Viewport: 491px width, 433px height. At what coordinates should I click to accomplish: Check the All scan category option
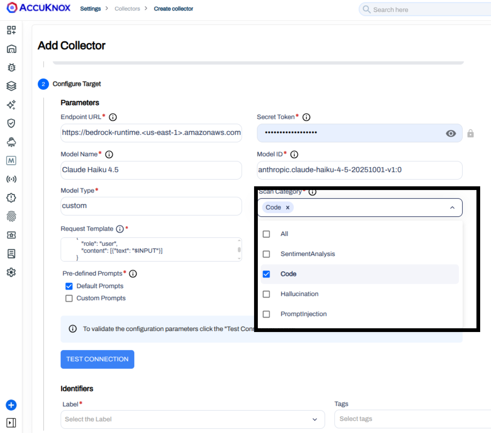click(266, 234)
